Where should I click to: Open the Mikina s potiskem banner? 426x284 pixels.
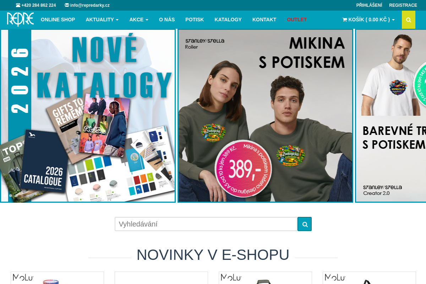[265, 116]
